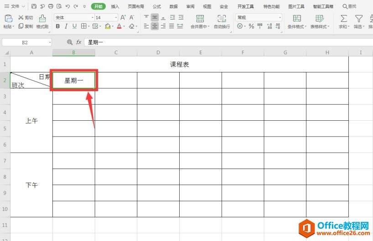Click decrease indent icon
The height and width of the screenshot is (241, 373).
(x=172, y=17)
